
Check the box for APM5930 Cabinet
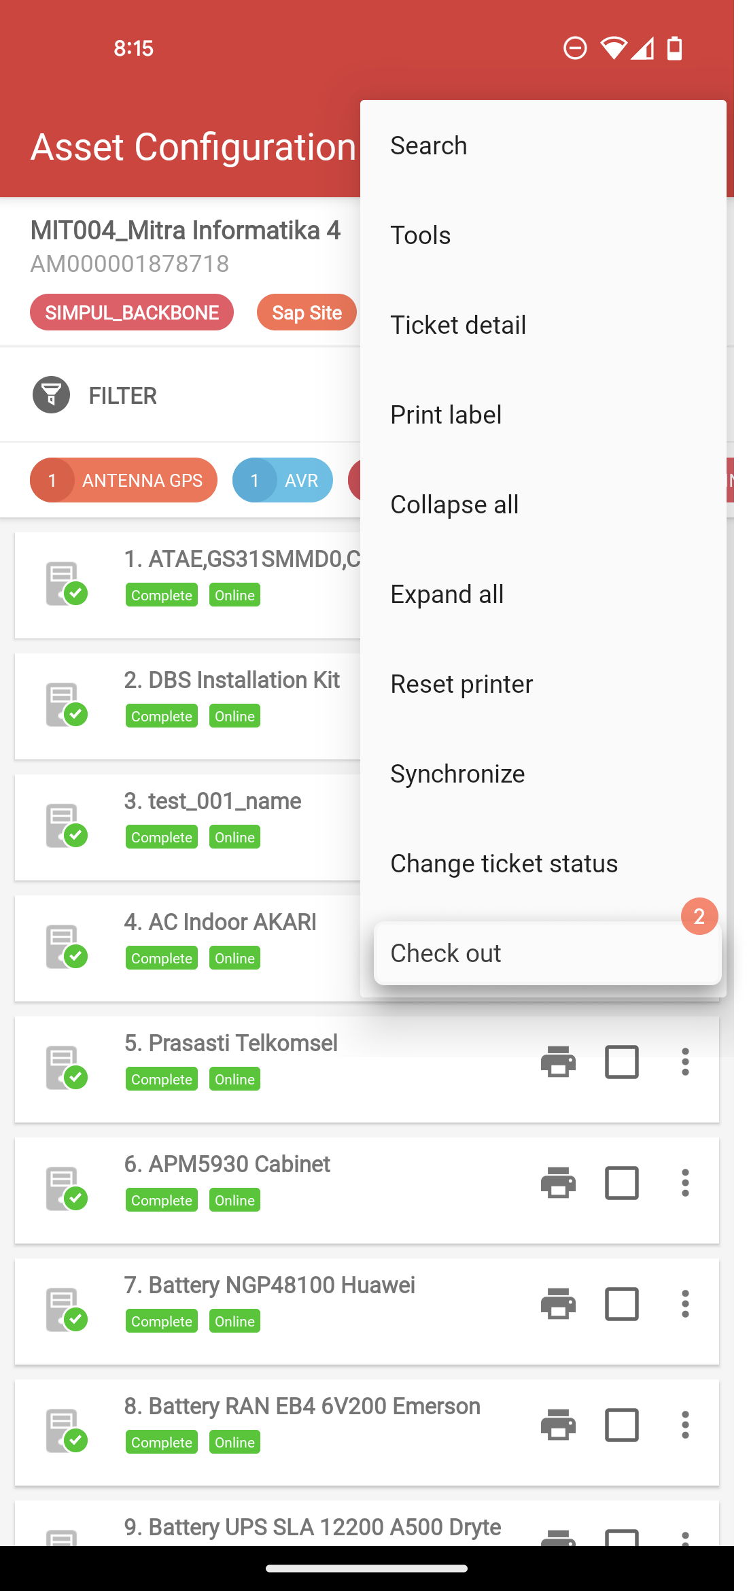click(622, 1182)
